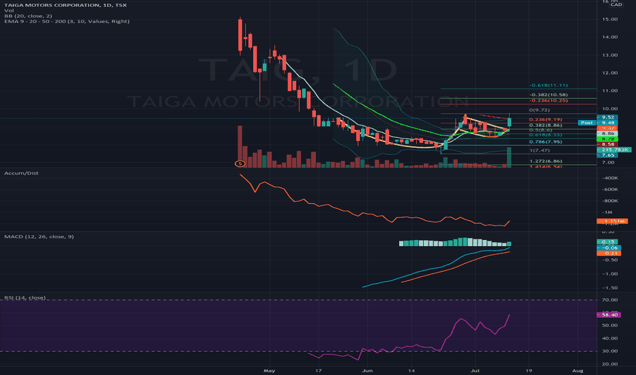636x375 pixels.
Task: Click the TAIGA MOTORS CORPORATION symbol title
Action: (x=66, y=5)
